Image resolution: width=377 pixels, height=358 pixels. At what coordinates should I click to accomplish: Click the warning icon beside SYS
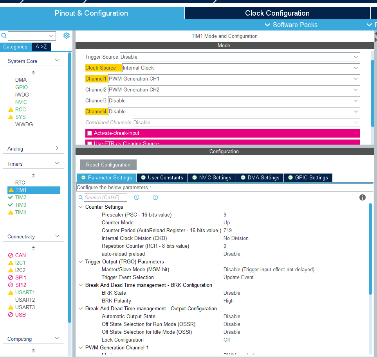click(x=11, y=117)
